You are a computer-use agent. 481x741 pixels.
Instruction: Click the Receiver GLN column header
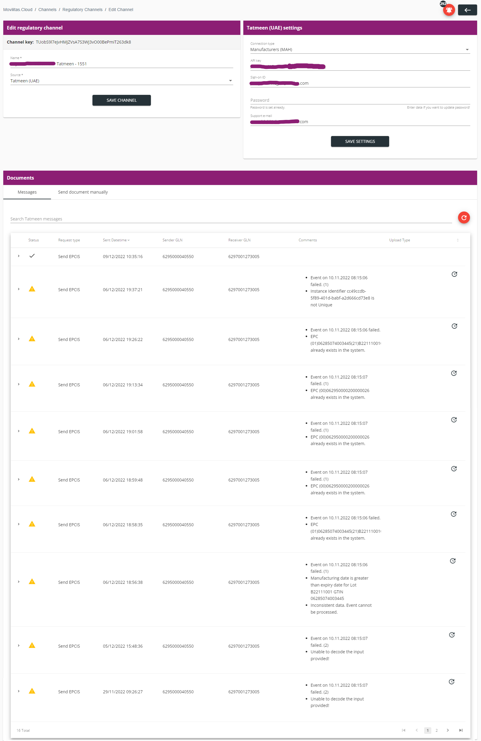pyautogui.click(x=239, y=240)
